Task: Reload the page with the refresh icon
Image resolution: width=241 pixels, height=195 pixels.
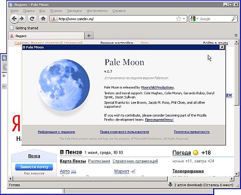Action: point(32,19)
